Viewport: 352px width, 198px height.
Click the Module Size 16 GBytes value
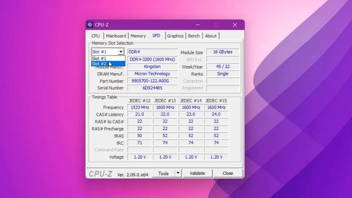pos(223,52)
